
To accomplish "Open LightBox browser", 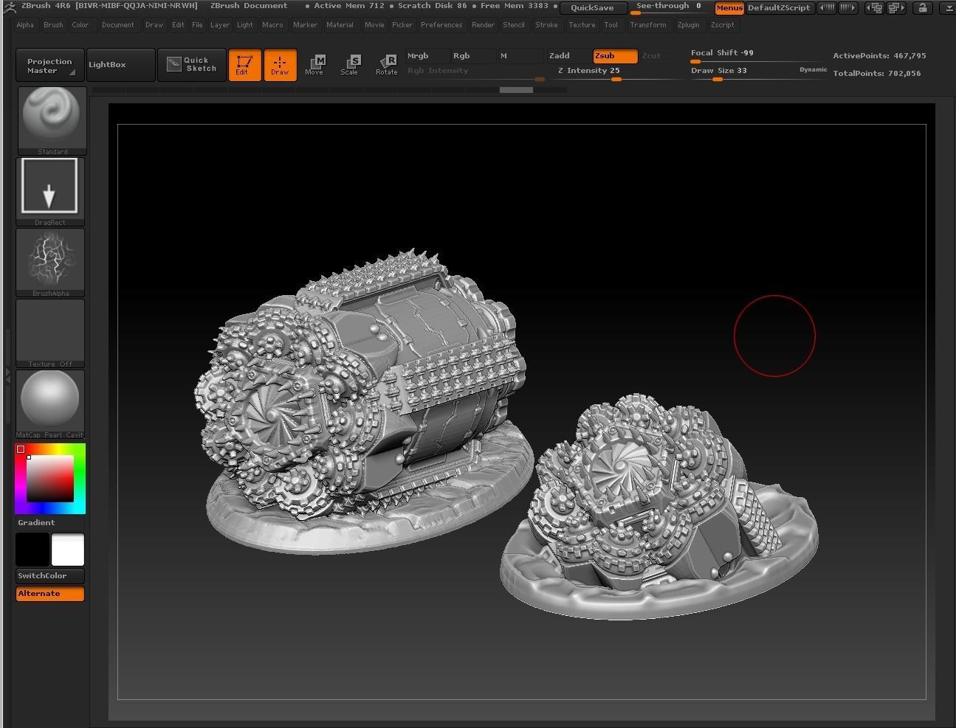I will tap(120, 65).
